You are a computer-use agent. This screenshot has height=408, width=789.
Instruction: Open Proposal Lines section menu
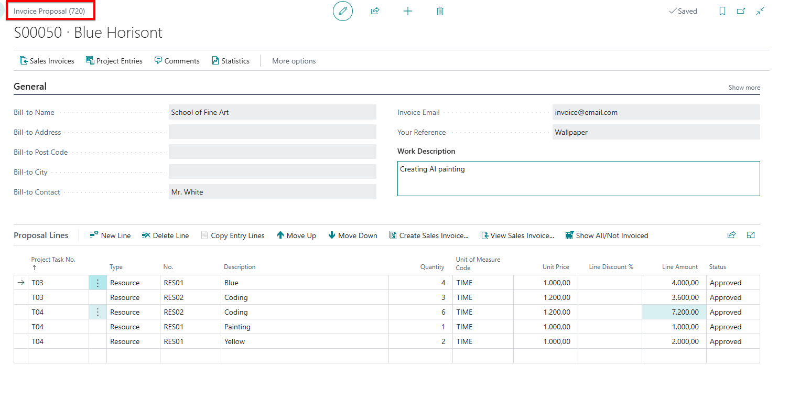click(x=41, y=235)
